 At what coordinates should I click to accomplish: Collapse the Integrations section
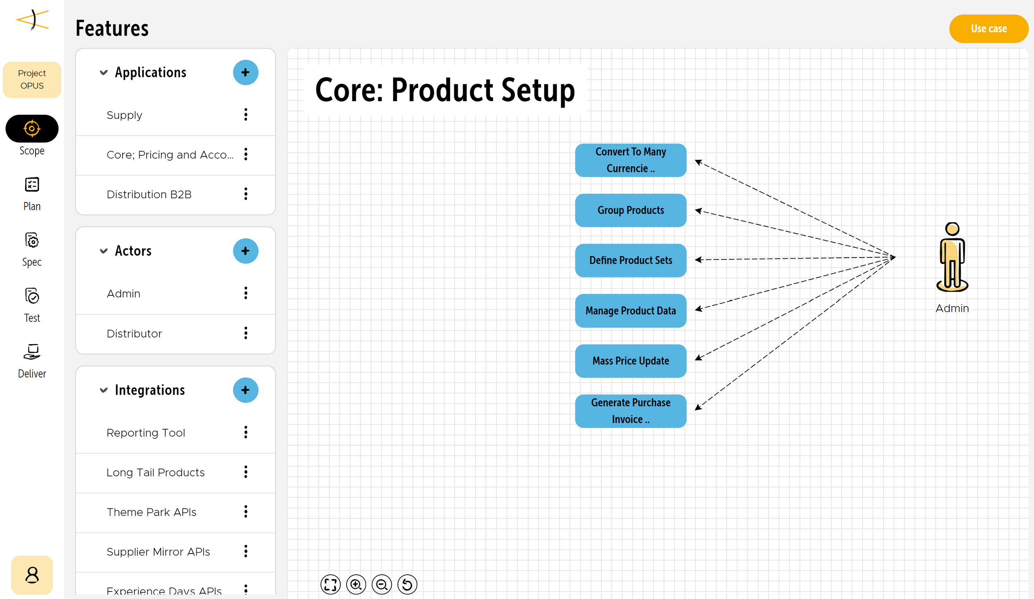pos(103,390)
